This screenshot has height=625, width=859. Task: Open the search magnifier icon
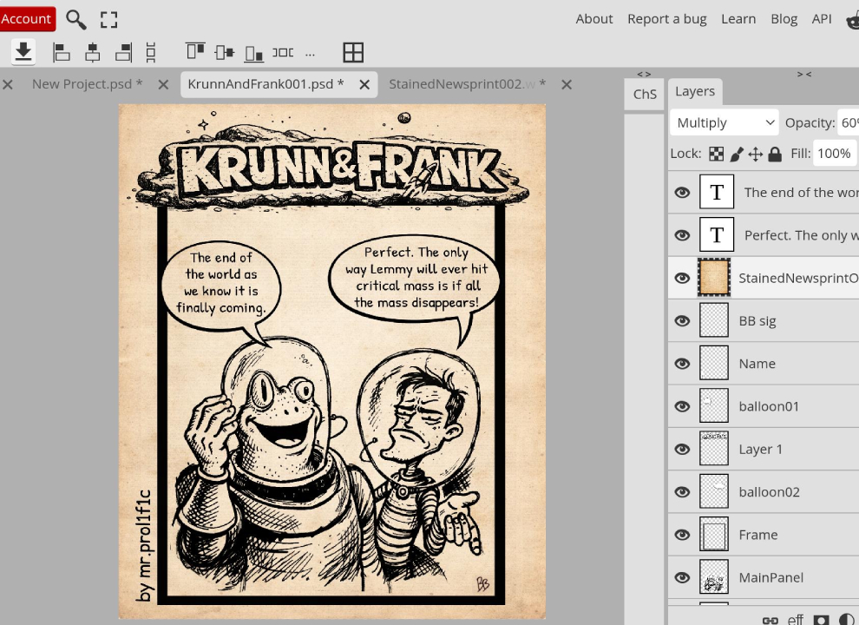(x=76, y=19)
